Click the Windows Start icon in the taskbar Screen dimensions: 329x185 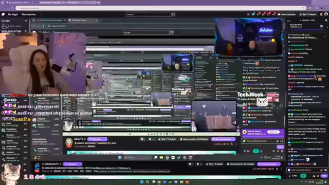pyautogui.click(x=142, y=182)
